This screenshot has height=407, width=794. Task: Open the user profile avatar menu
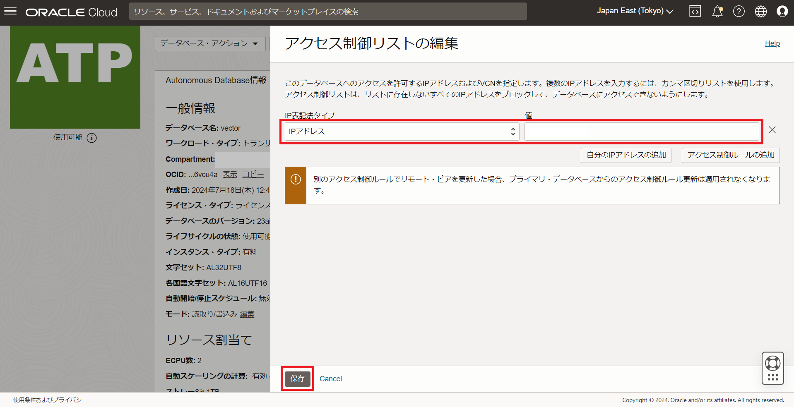coord(782,11)
